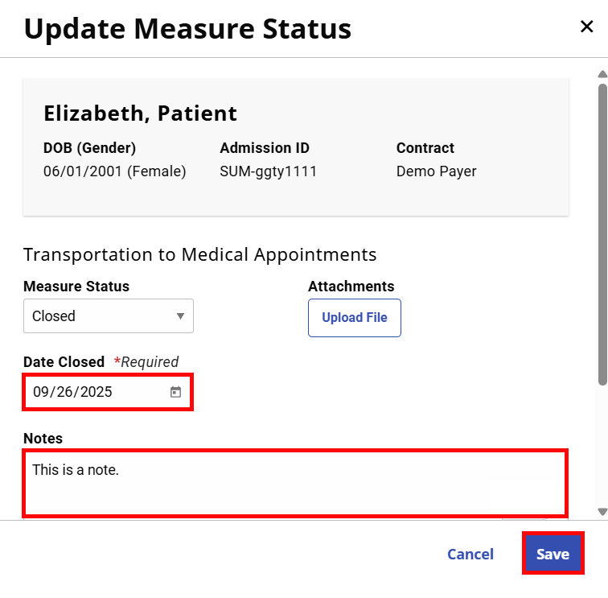
Task: Cancel the measure status update
Action: [470, 554]
